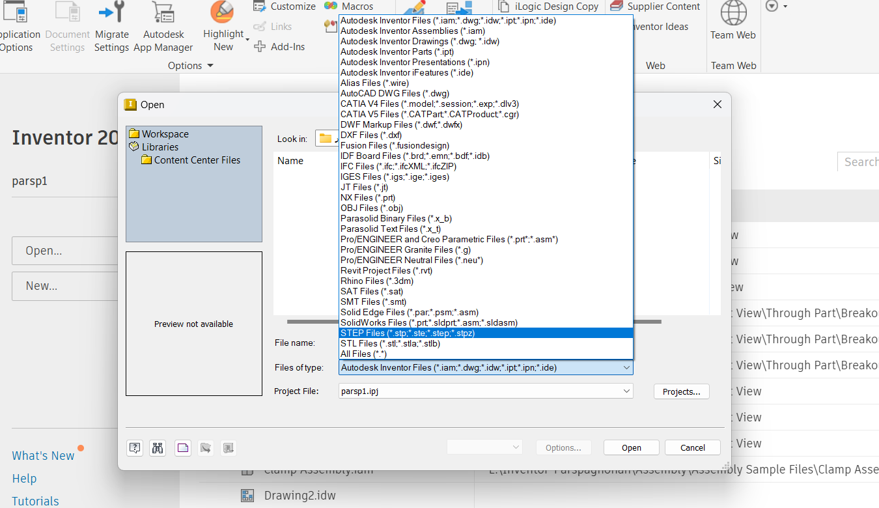Choose IGES Files type
Screen dimensions: 879x508
tap(486, 176)
